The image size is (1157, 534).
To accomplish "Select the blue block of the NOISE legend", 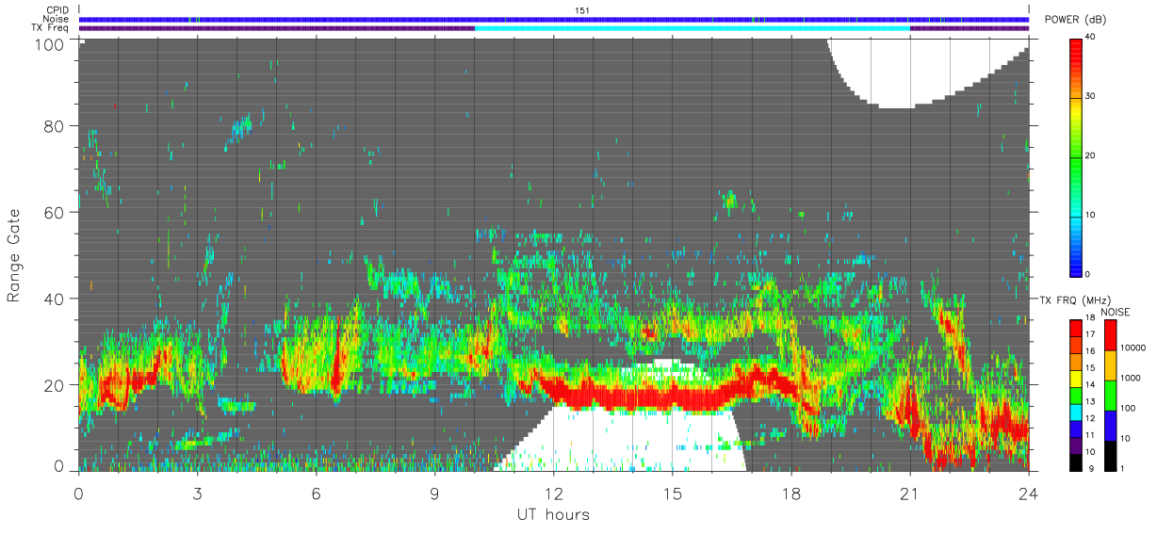I will (1111, 425).
